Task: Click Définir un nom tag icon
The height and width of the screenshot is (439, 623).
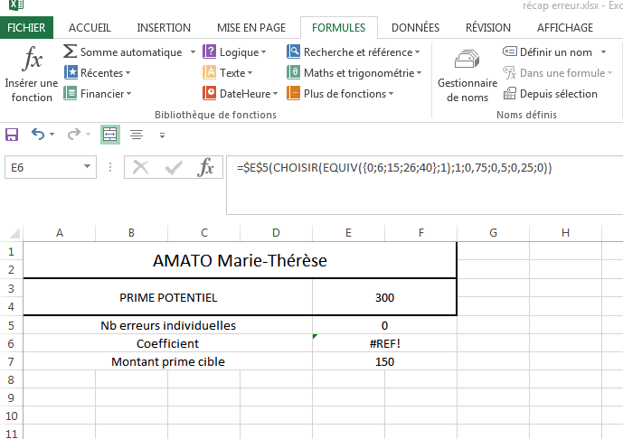Action: click(x=509, y=51)
